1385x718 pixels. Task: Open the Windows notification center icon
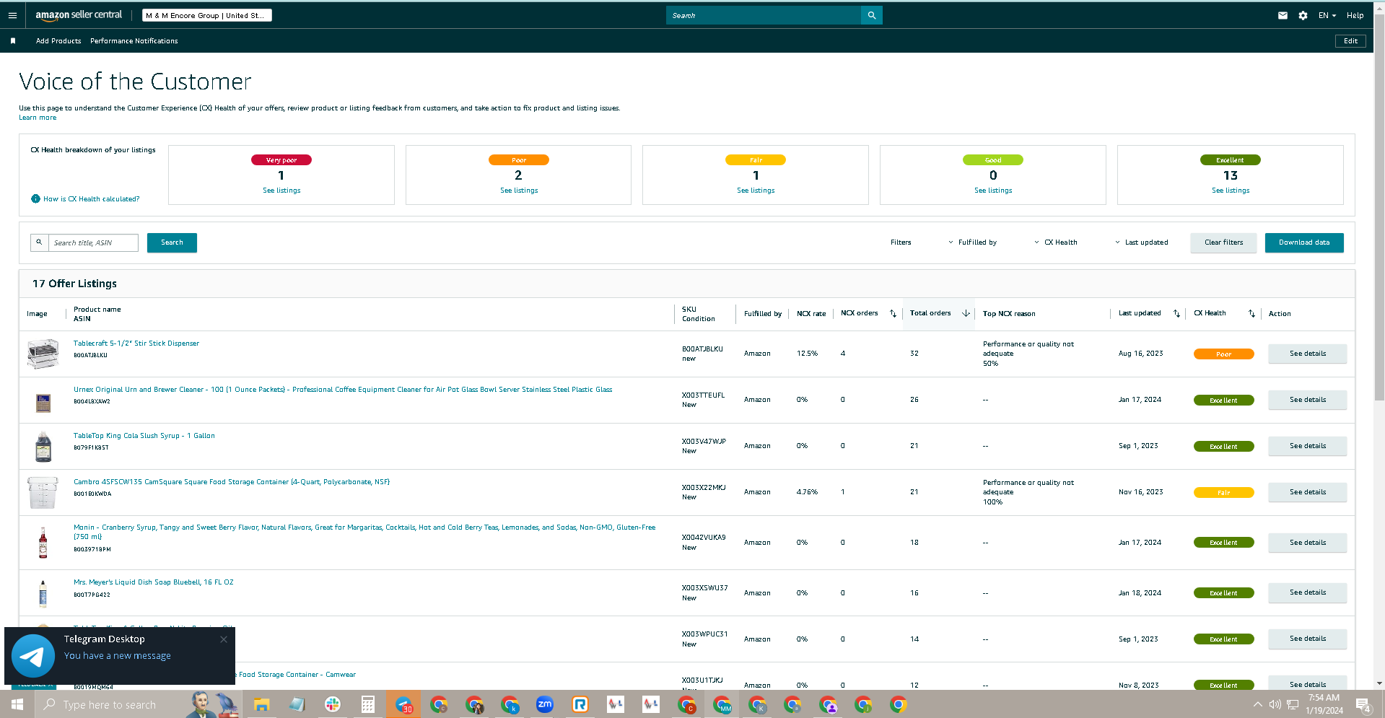[x=1363, y=705]
